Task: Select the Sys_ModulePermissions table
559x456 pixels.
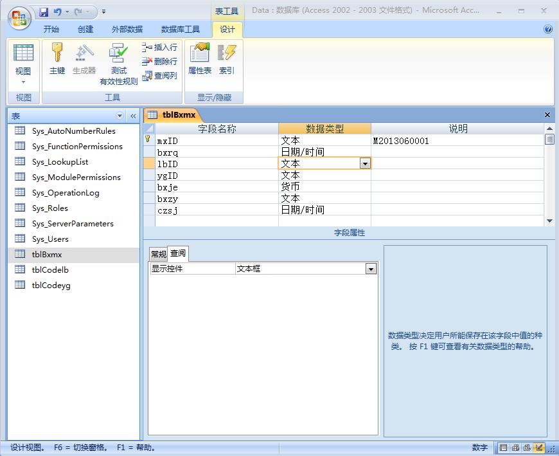Action: [73, 177]
